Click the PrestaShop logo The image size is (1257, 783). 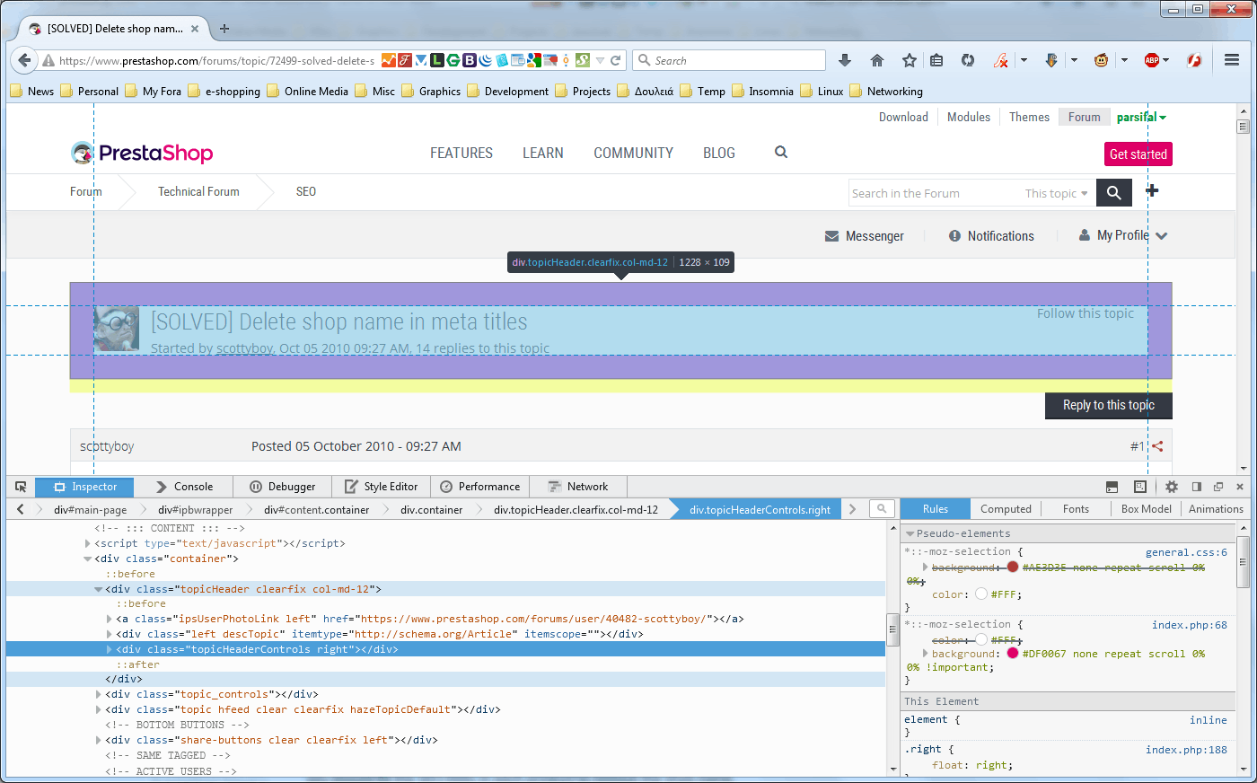point(142,153)
